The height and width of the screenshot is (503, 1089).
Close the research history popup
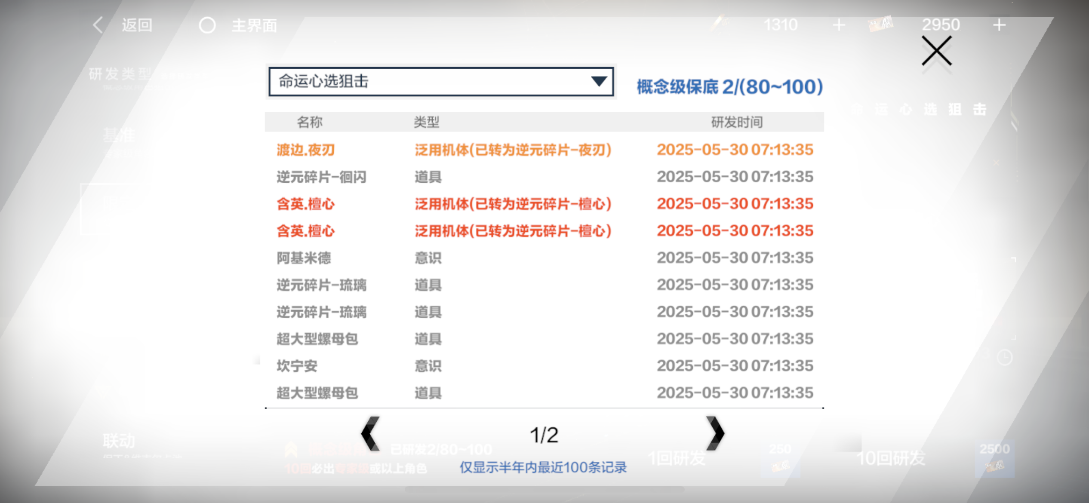pos(936,51)
